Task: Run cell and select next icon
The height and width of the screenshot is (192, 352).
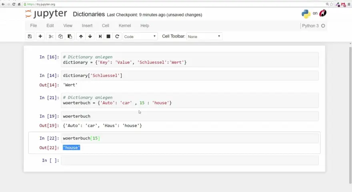Action: [100, 36]
